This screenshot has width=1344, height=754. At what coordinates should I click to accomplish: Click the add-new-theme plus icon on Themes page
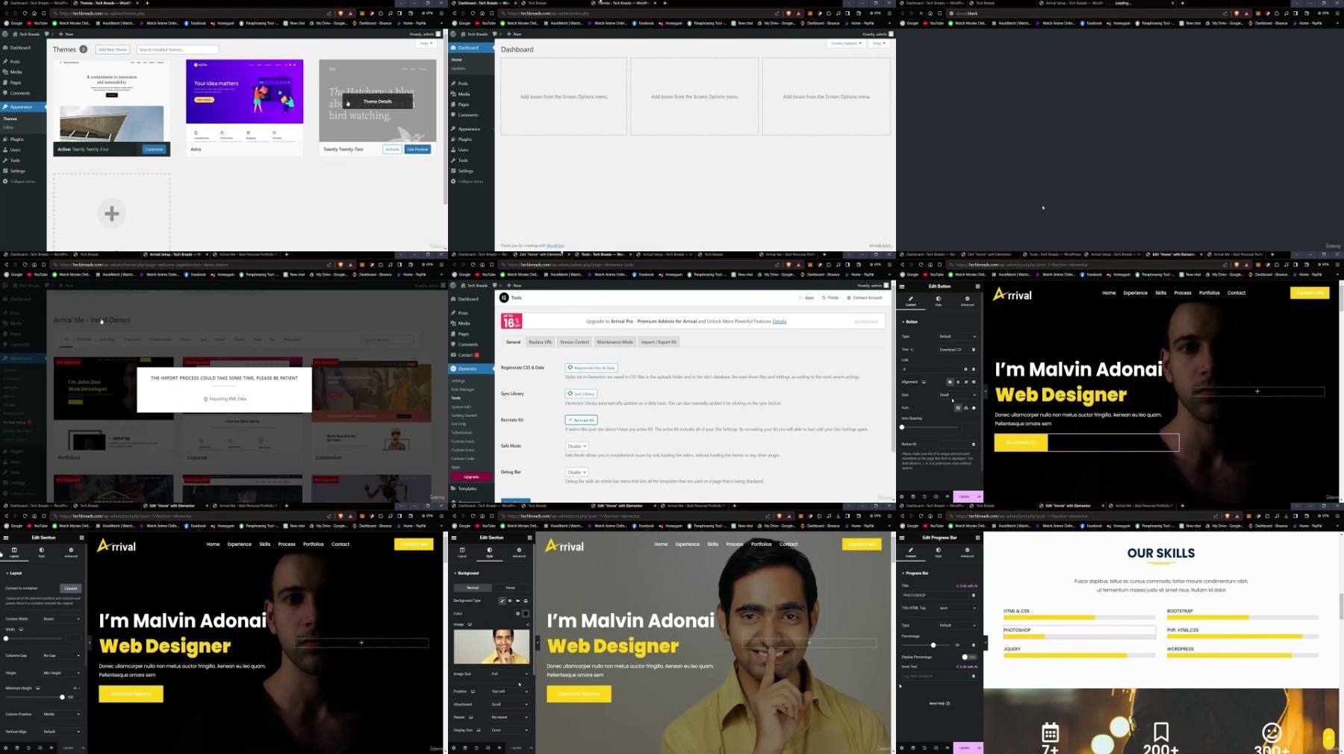click(x=111, y=213)
